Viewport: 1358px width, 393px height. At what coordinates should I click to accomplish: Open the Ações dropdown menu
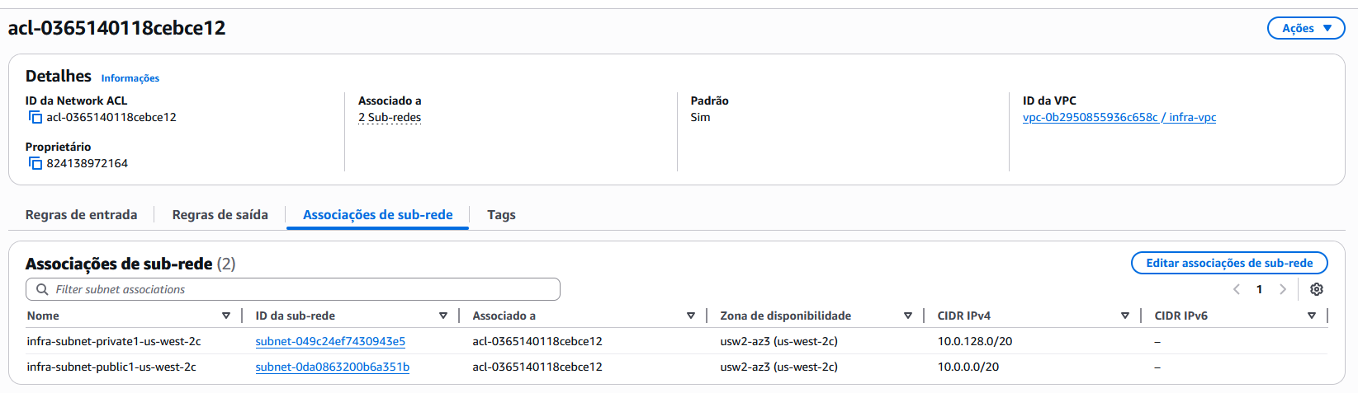pos(1306,28)
